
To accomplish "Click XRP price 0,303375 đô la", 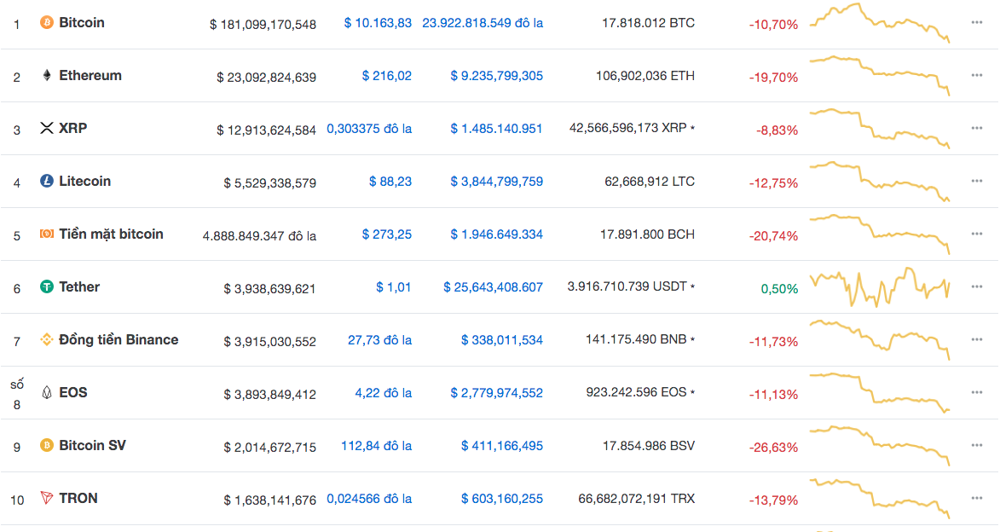I will click(369, 129).
